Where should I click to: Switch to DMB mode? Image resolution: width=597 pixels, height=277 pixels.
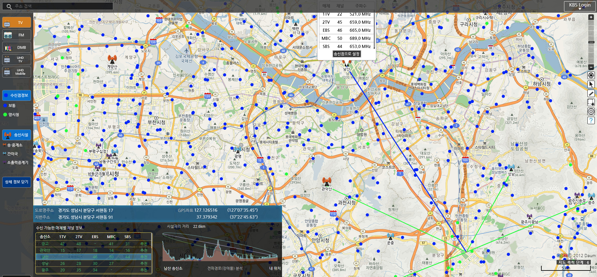pos(16,47)
